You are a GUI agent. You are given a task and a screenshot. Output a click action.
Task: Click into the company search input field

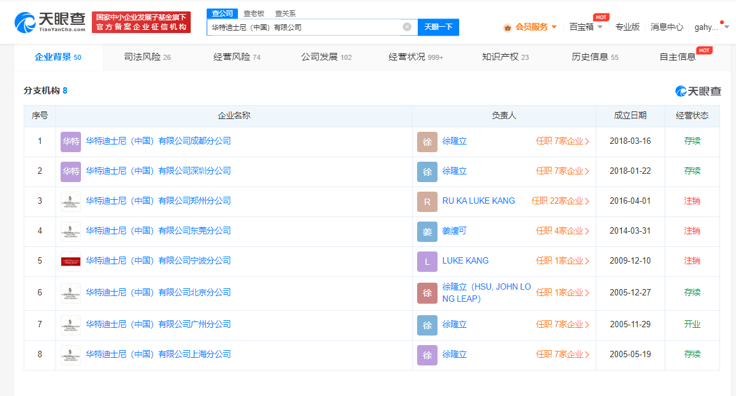[x=305, y=27]
